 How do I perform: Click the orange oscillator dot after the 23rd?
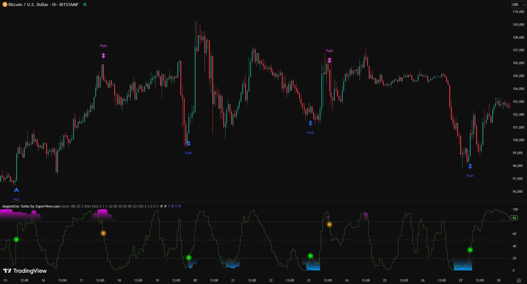(329, 225)
